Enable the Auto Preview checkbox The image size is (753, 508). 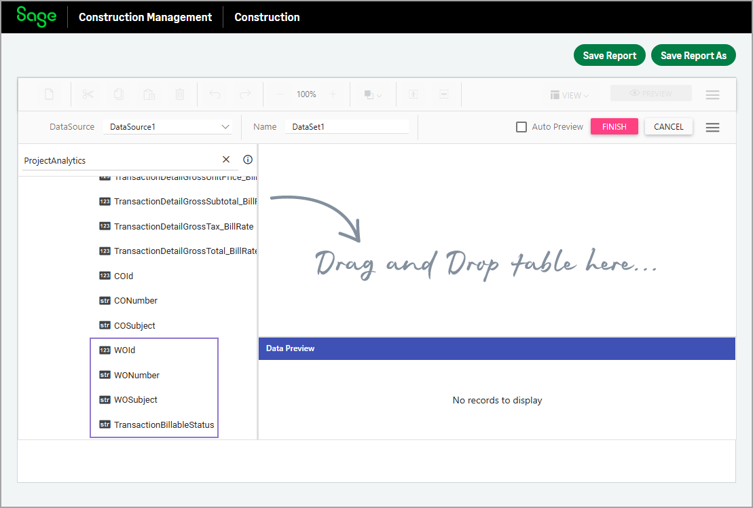(521, 127)
